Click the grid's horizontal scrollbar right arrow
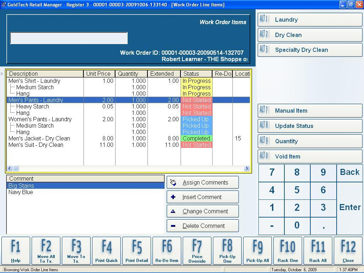This screenshot has height=273, width=364. (x=248, y=168)
